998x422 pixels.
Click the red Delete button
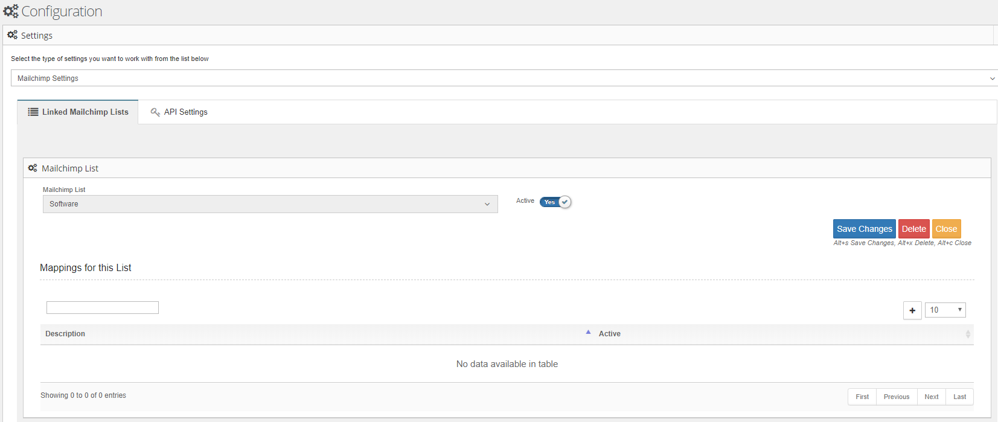(913, 229)
